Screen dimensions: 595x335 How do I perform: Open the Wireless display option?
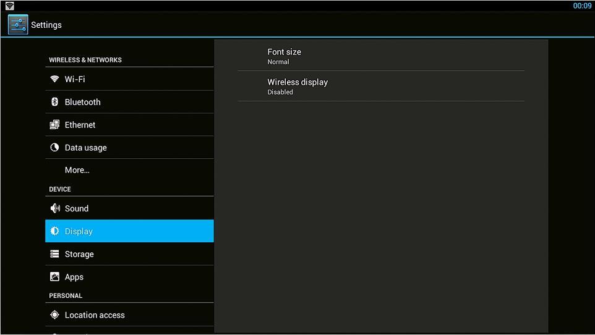tap(381, 86)
